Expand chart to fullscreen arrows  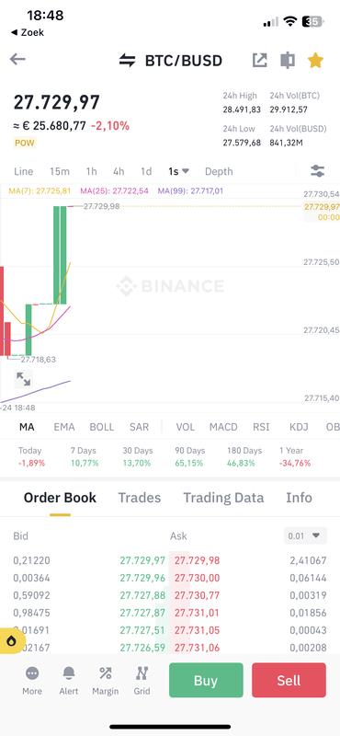click(23, 378)
